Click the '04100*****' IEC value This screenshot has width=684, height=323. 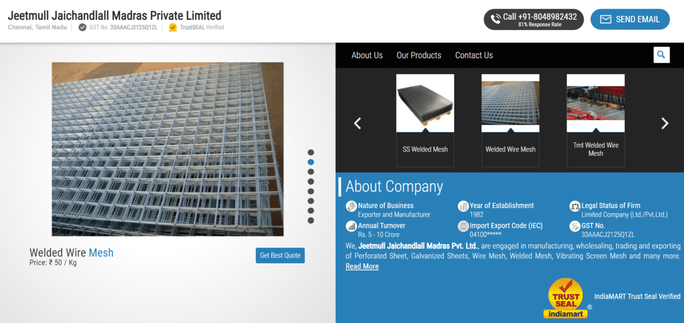click(x=486, y=235)
